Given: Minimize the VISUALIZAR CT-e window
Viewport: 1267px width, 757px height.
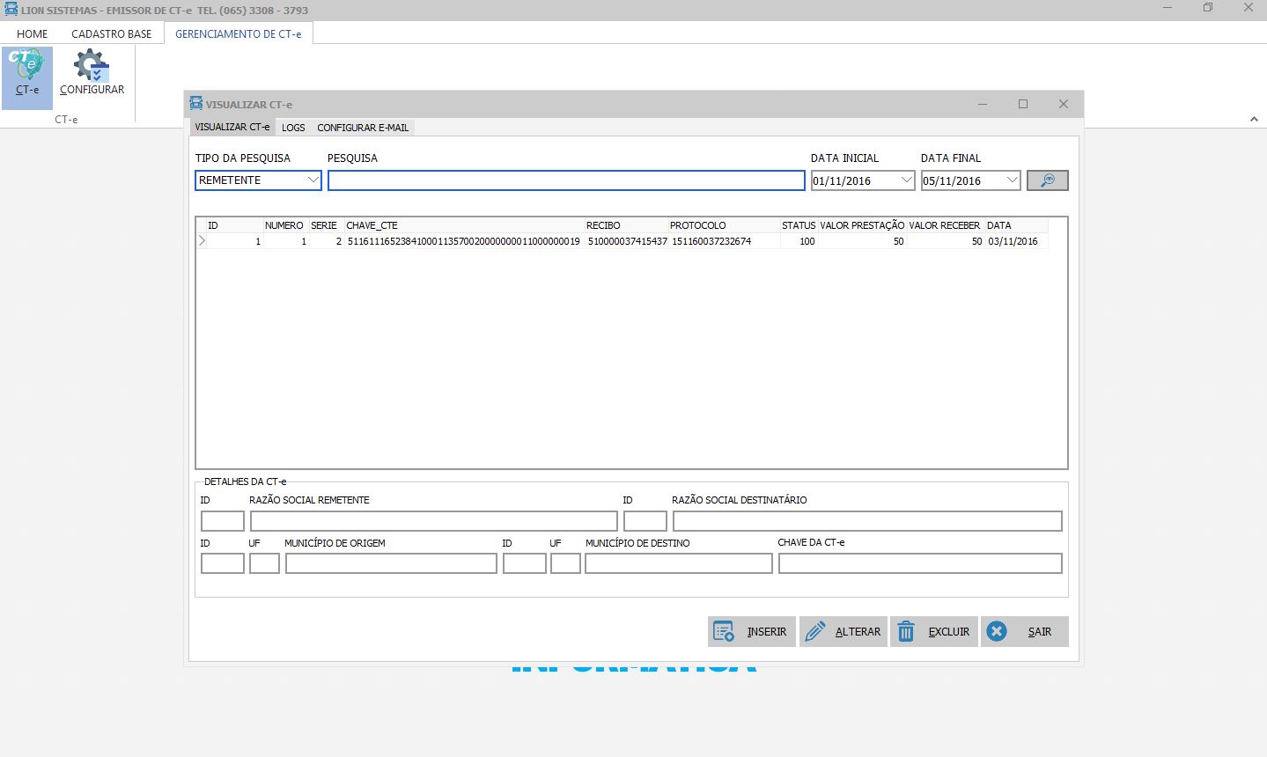Looking at the screenshot, I should click(983, 104).
